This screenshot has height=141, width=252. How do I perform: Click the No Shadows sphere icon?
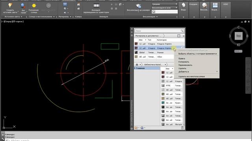(x=23, y=6)
